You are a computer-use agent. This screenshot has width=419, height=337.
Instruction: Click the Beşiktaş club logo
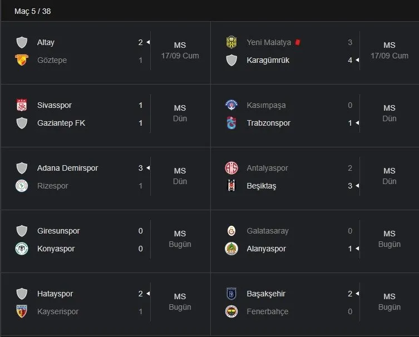[231, 186]
